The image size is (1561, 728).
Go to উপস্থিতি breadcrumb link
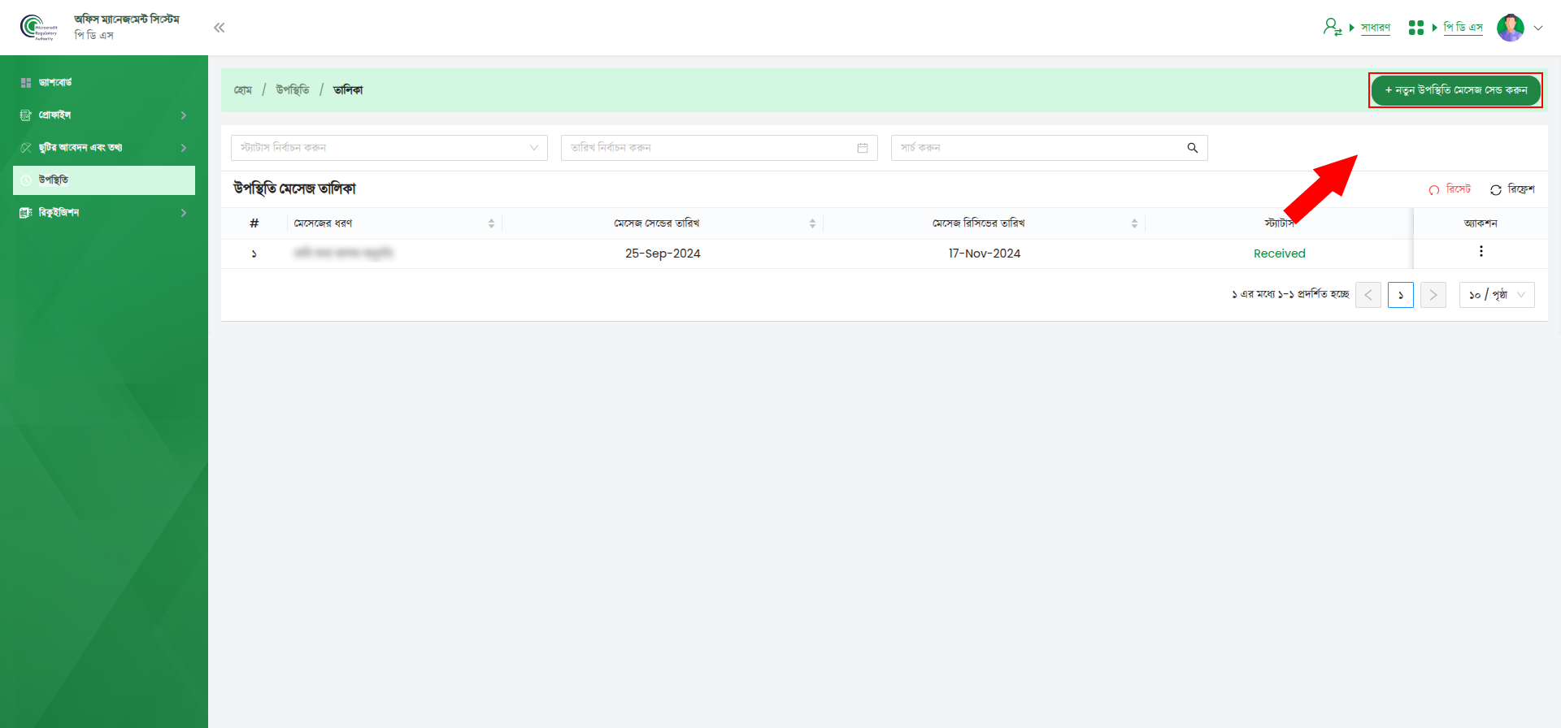[x=293, y=90]
